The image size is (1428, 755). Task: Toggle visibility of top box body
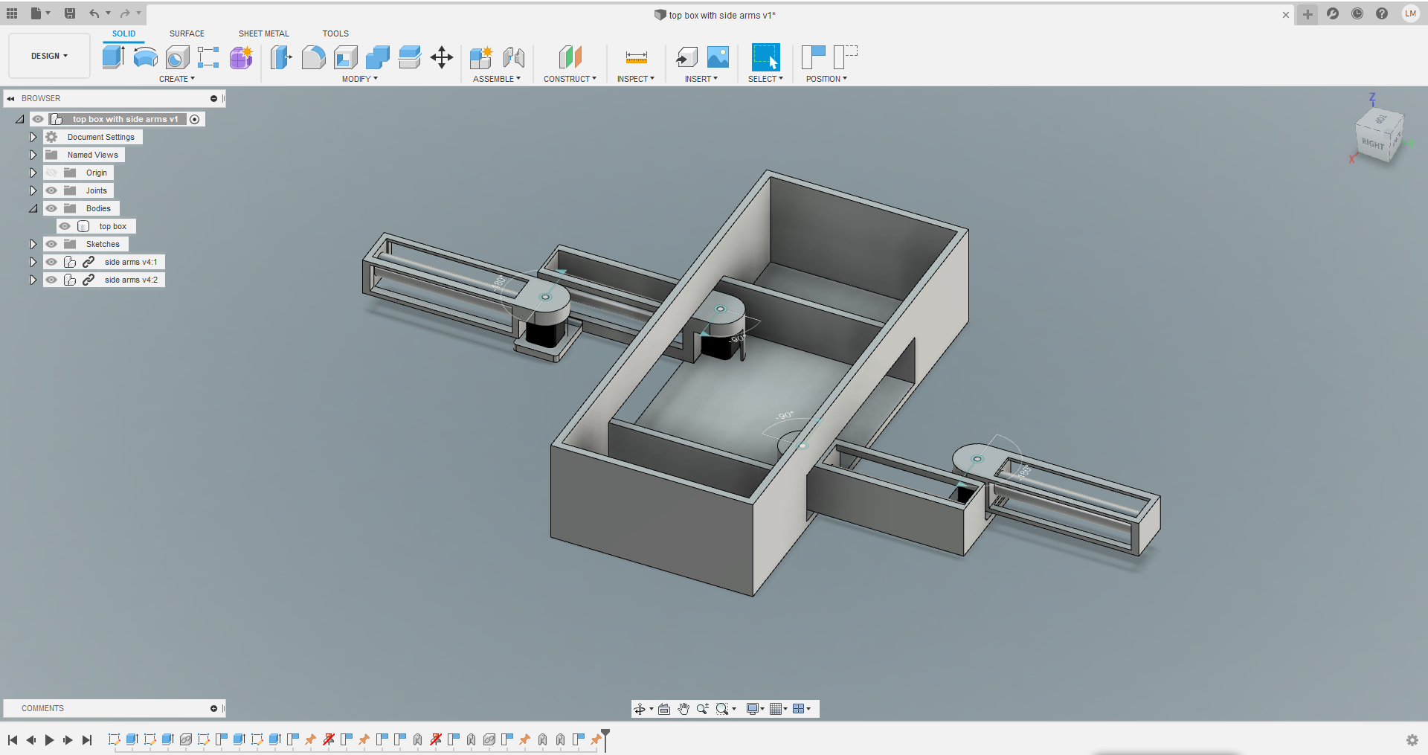coord(65,226)
